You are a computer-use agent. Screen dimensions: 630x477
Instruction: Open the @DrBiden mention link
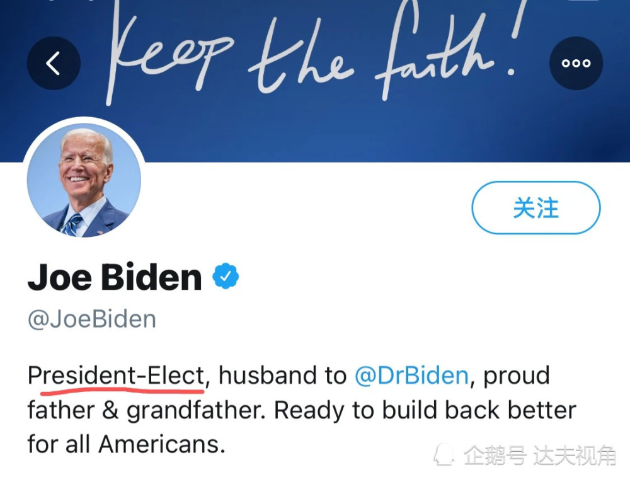pyautogui.click(x=411, y=376)
